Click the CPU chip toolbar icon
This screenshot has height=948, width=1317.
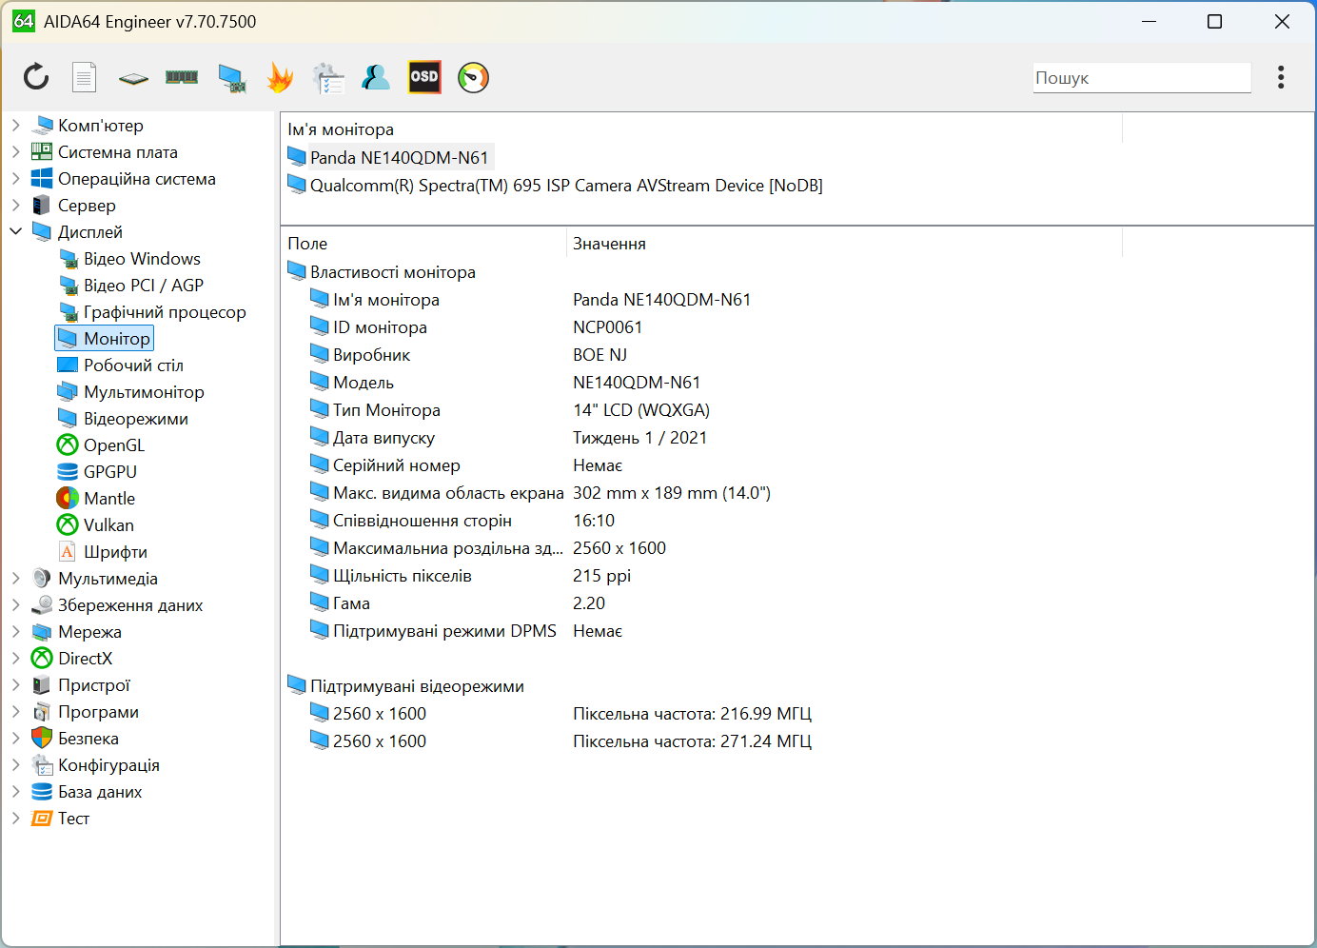[x=133, y=78]
